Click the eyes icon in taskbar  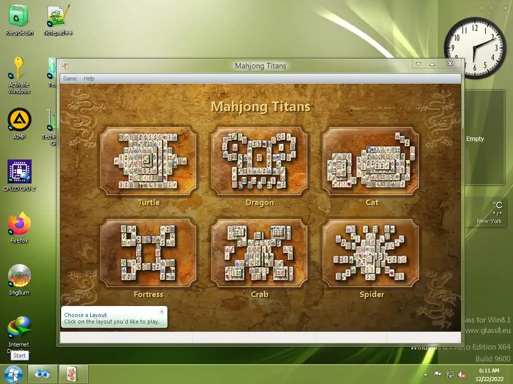pyautogui.click(x=42, y=374)
